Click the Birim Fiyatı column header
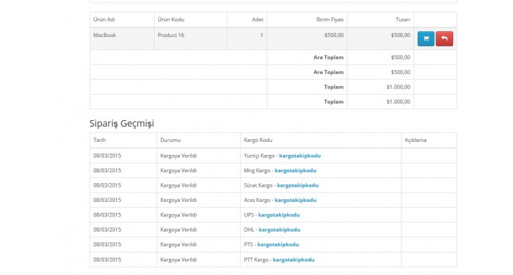 coord(307,20)
